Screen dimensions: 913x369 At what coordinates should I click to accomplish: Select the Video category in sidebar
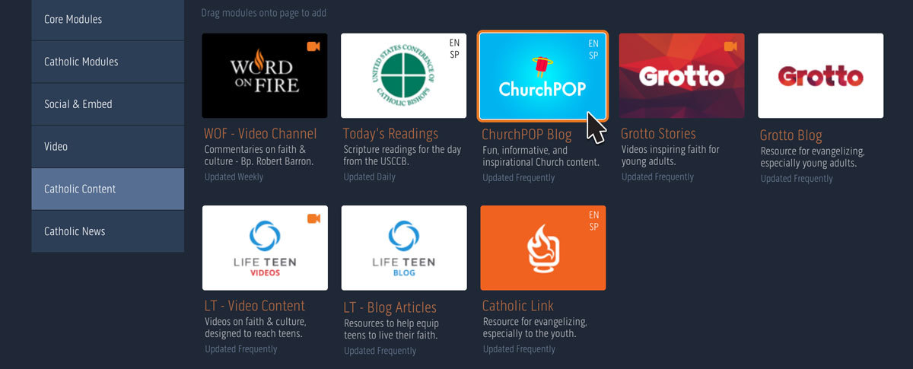pyautogui.click(x=108, y=146)
